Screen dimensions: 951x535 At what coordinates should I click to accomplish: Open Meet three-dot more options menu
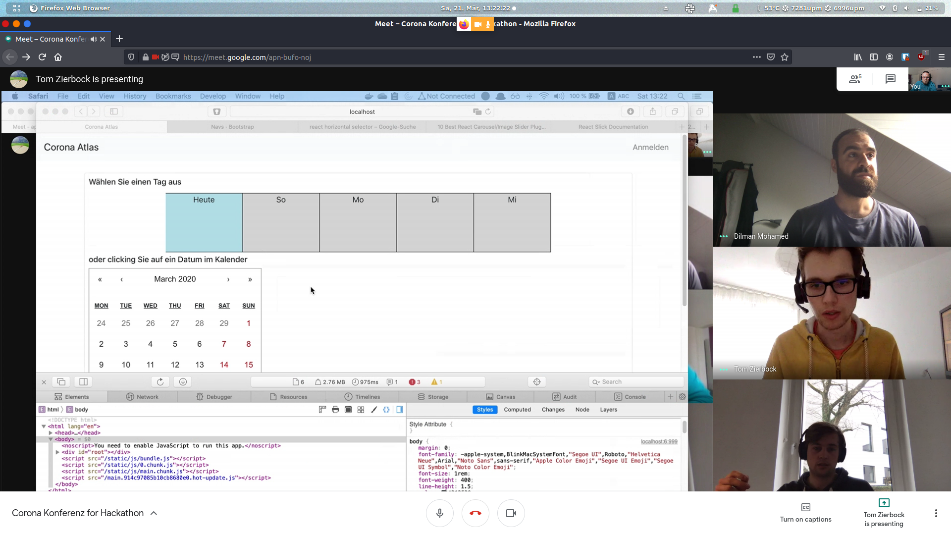pos(936,513)
